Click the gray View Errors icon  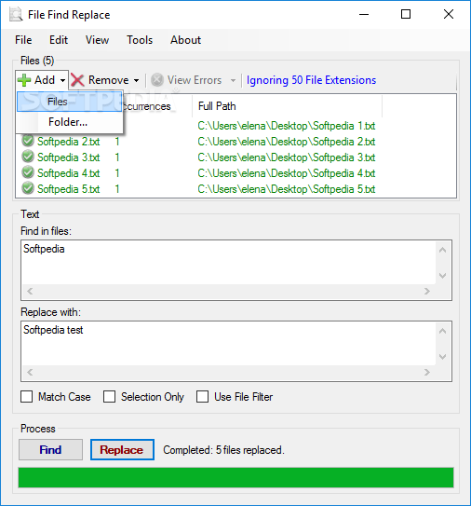click(x=157, y=80)
